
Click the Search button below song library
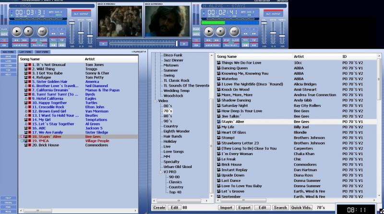[x=279, y=208]
